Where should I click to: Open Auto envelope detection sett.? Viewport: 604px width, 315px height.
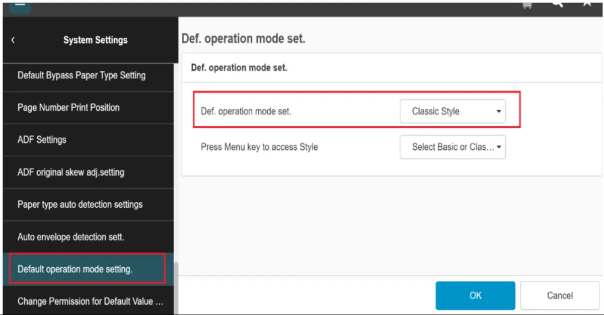(x=70, y=237)
